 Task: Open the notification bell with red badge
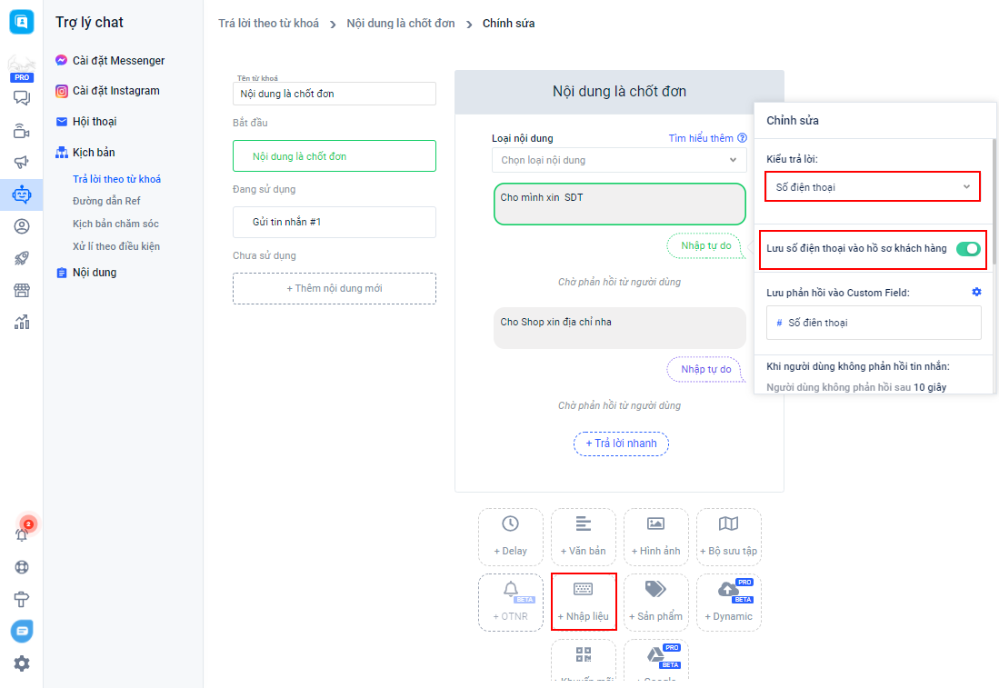tap(22, 534)
